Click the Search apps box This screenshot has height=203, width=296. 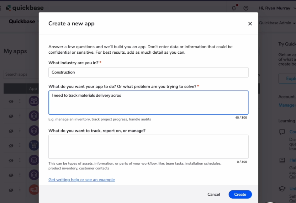click(21, 74)
